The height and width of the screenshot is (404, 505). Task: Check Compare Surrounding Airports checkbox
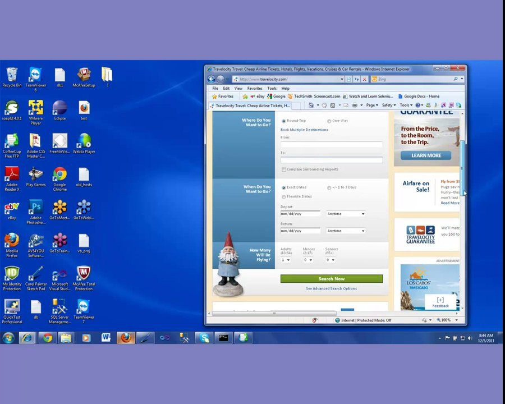coord(284,169)
